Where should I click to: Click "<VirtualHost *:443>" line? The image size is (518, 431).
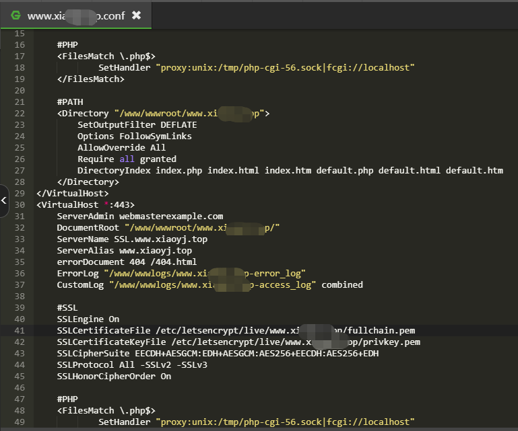coord(86,205)
